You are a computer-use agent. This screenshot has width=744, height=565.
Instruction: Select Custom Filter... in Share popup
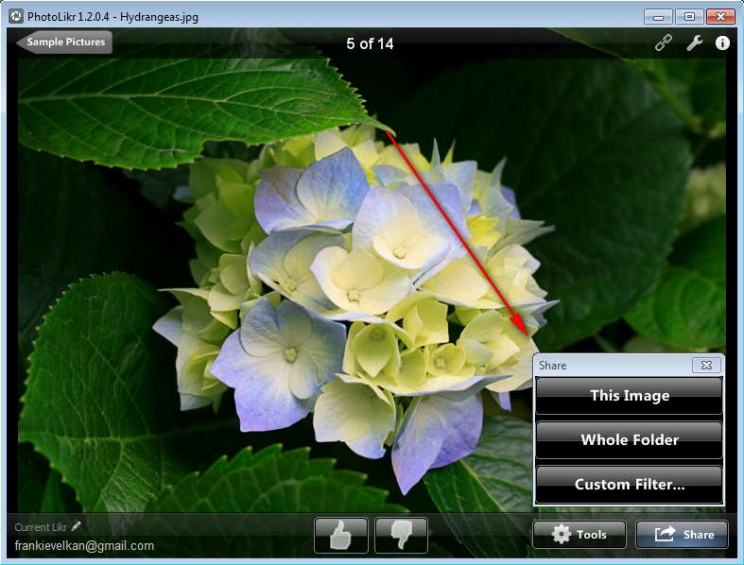[630, 485]
